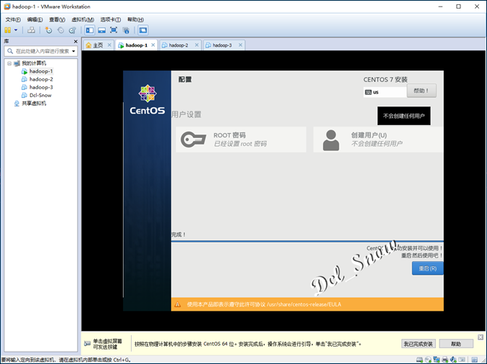Select hadoop-1 in the library tree
This screenshot has width=487, height=364.
(41, 71)
